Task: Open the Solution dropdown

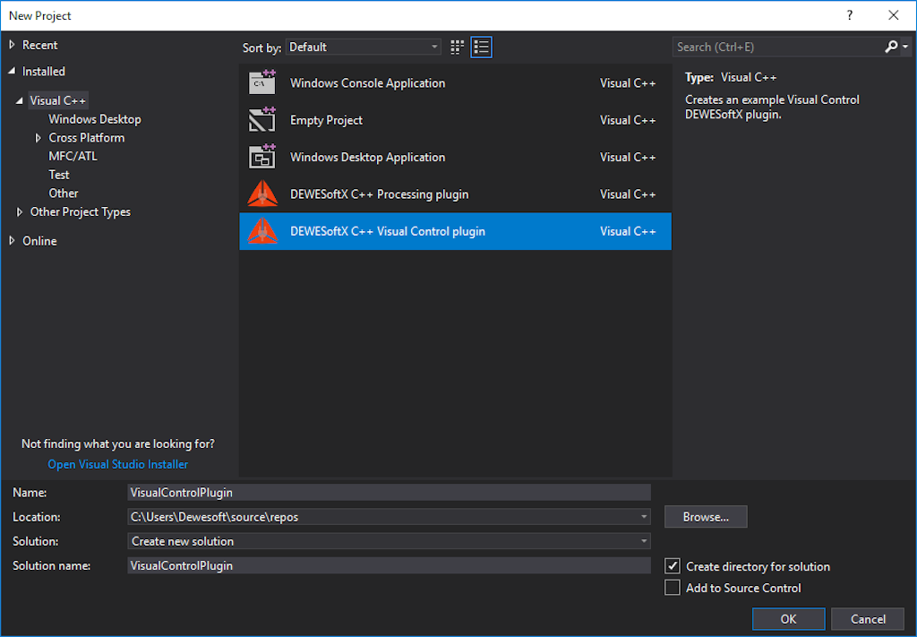Action: (x=644, y=542)
